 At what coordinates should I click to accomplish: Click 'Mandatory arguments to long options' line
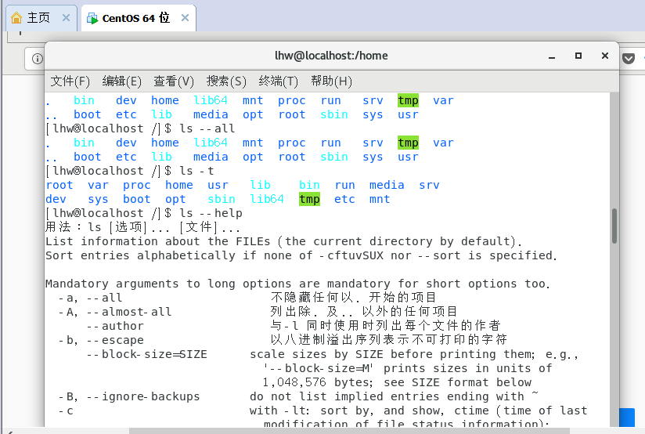pos(297,284)
